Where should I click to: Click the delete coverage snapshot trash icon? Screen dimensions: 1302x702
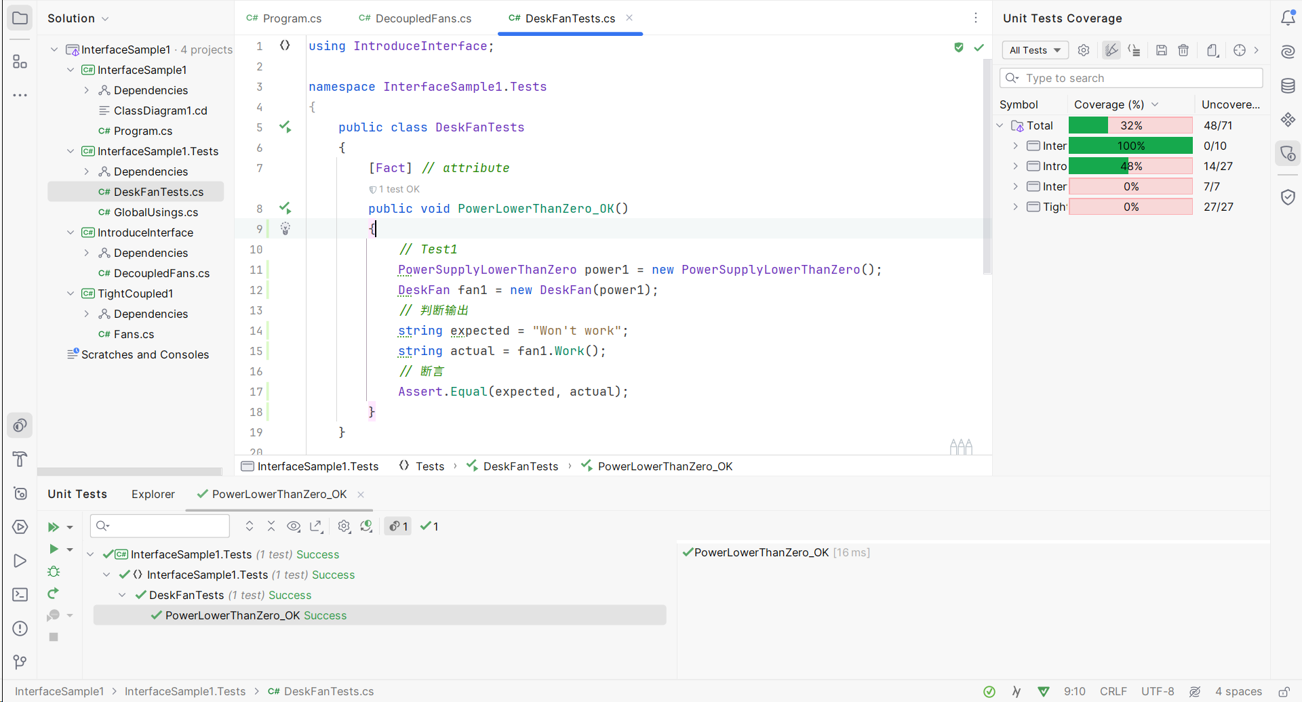1183,50
